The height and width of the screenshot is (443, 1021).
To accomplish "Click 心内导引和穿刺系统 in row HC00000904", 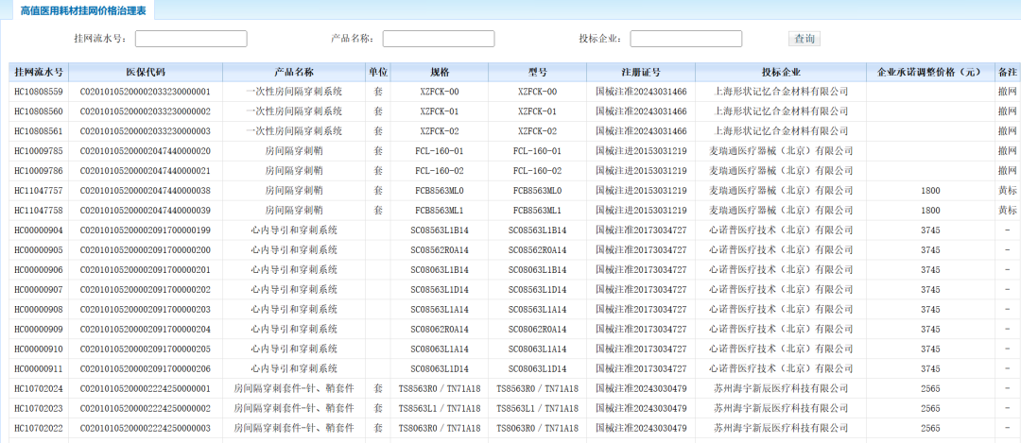I will pyautogui.click(x=294, y=230).
